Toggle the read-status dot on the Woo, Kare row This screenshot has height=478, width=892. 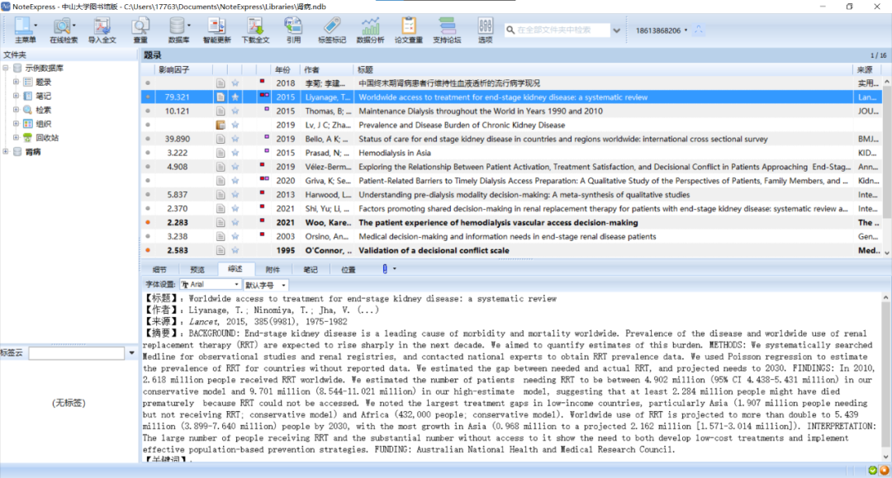pos(148,223)
